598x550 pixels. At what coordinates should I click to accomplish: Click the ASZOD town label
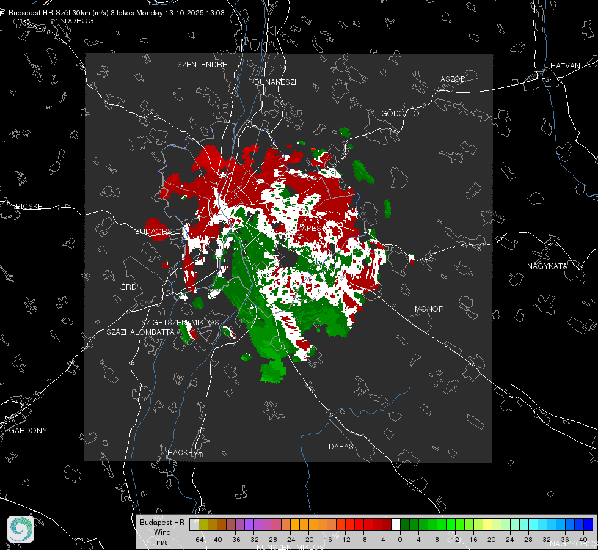453,79
